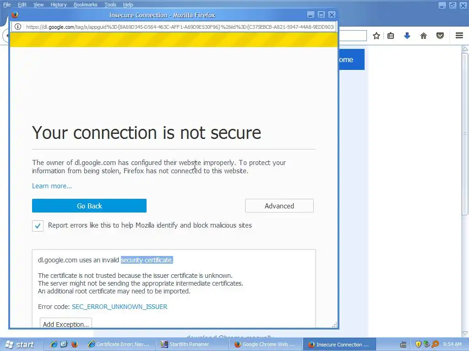Screen dimensions: 469x351
Task: Click site info icon in address bar
Action: coord(18,27)
